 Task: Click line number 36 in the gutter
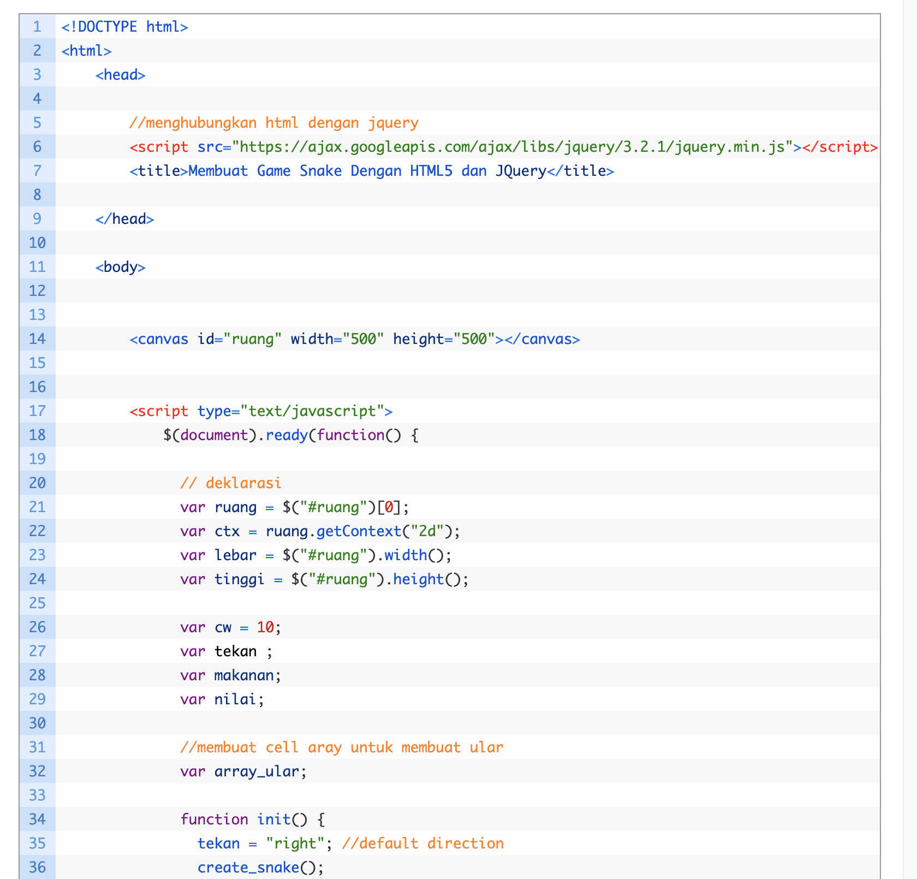[x=37, y=868]
